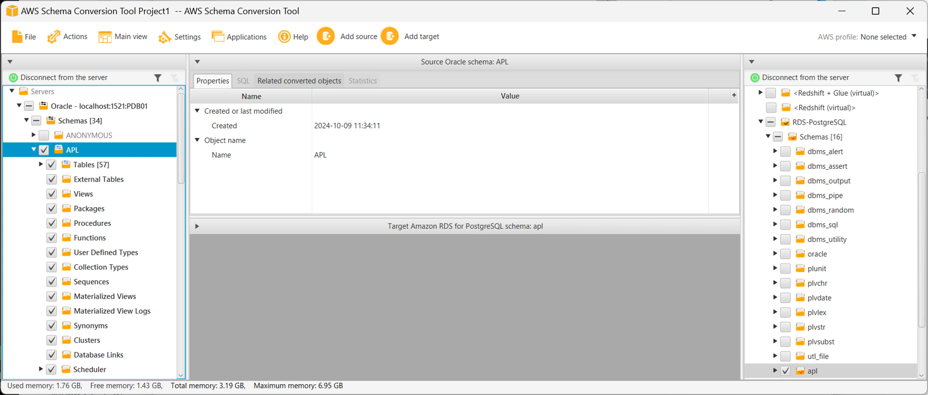
Task: Open the Properties tab
Action: pos(213,81)
